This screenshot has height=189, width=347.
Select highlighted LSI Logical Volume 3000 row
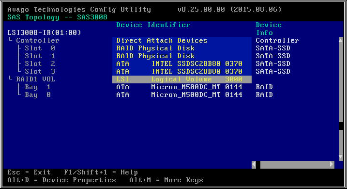click(x=182, y=79)
